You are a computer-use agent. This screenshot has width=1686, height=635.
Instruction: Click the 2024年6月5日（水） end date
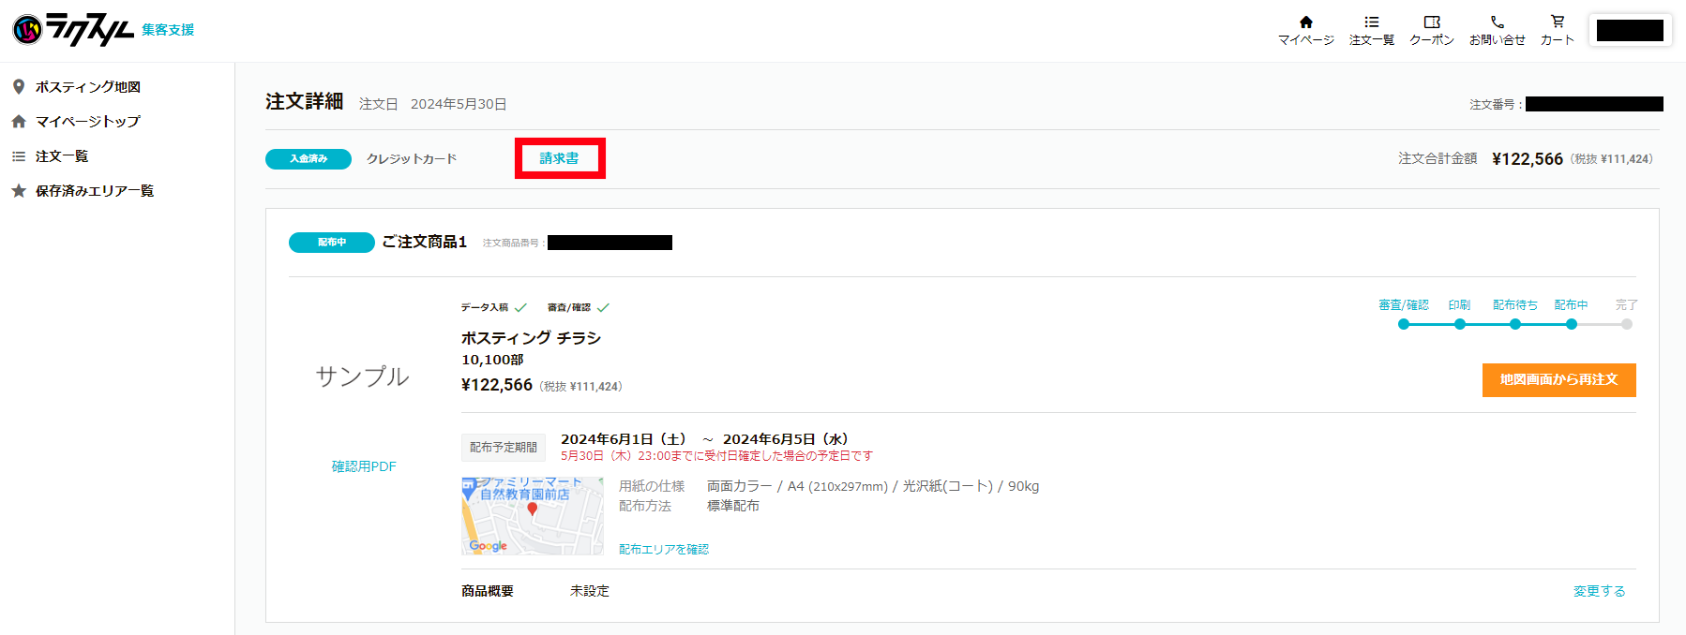pos(788,439)
